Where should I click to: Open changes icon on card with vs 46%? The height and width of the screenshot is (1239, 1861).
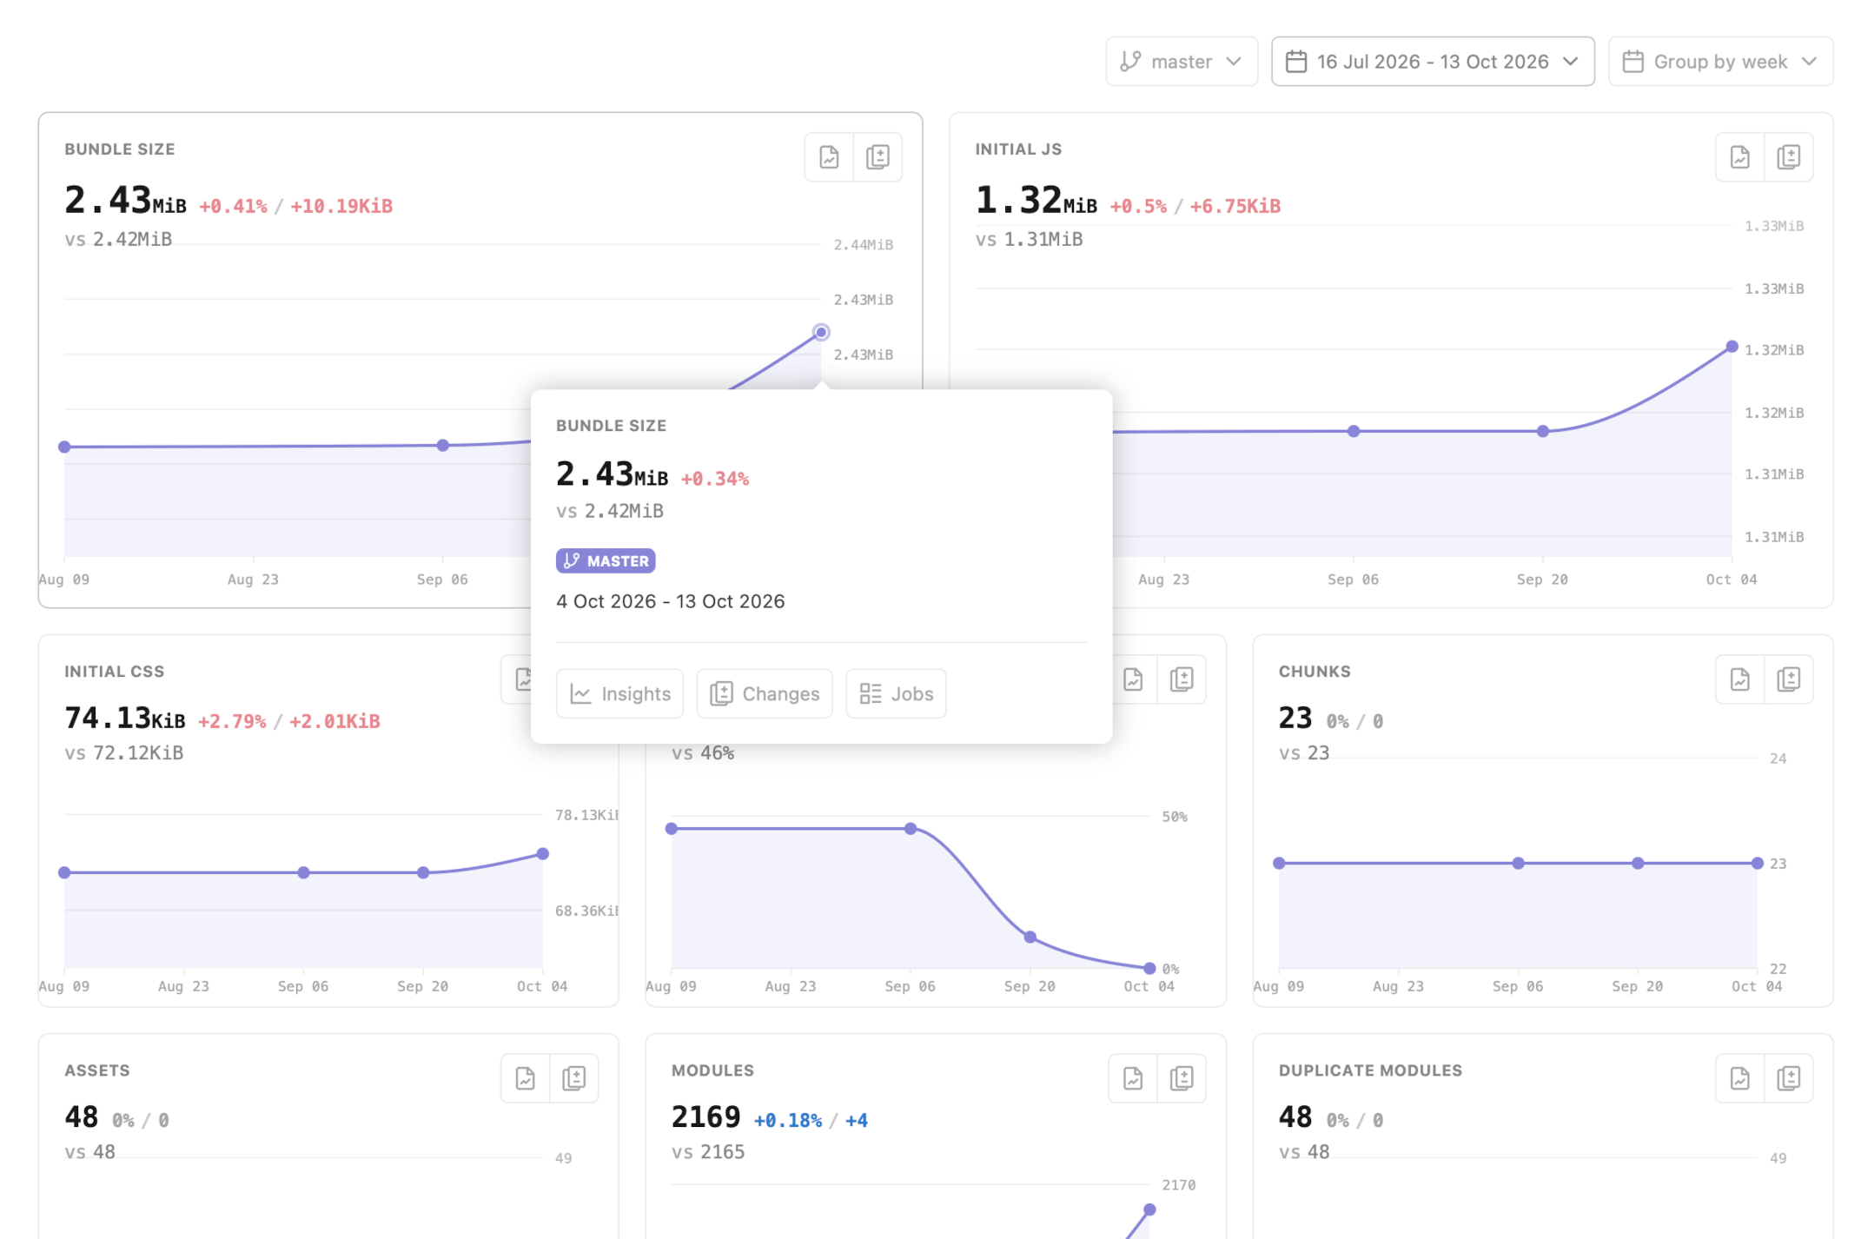(1181, 679)
